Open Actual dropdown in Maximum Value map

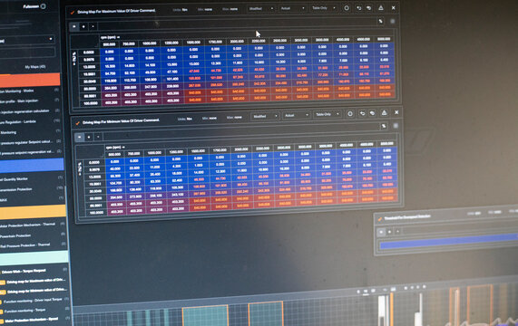(x=292, y=8)
